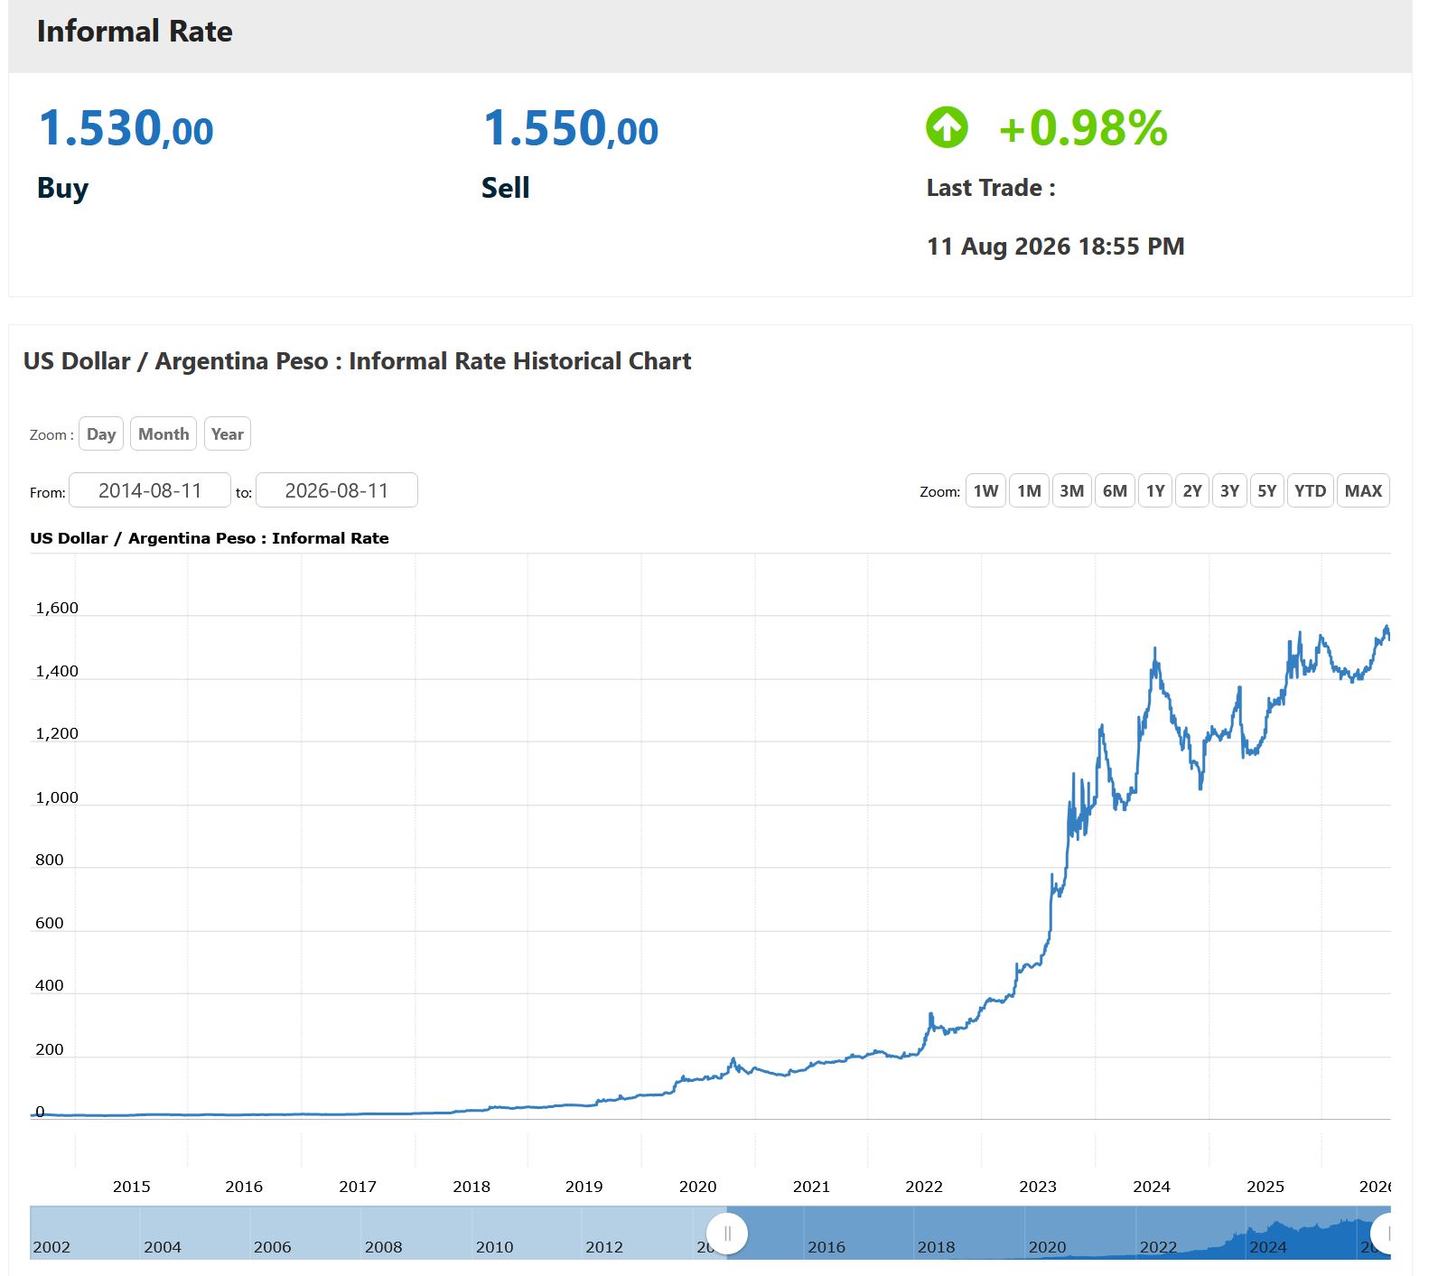Image resolution: width=1438 pixels, height=1276 pixels.
Task: Click the last trade timestamp 11 Aug 2026
Action: pos(1055,247)
